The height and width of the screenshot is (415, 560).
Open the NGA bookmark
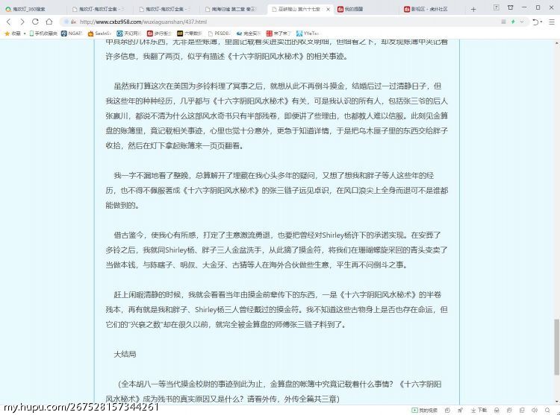(72, 34)
